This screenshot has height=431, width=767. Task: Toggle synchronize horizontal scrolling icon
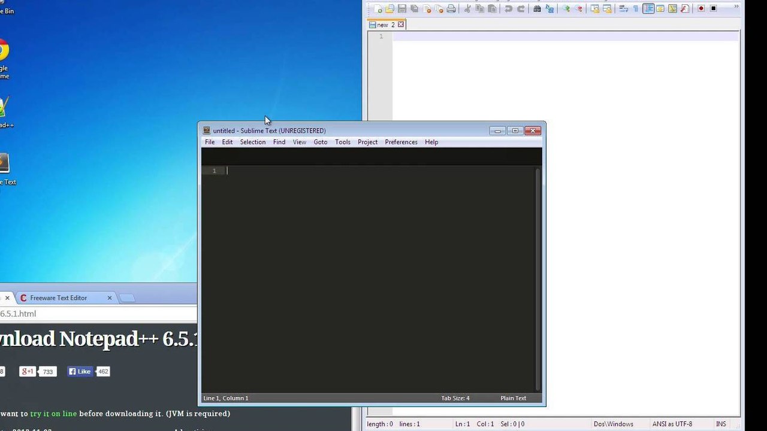pos(607,8)
